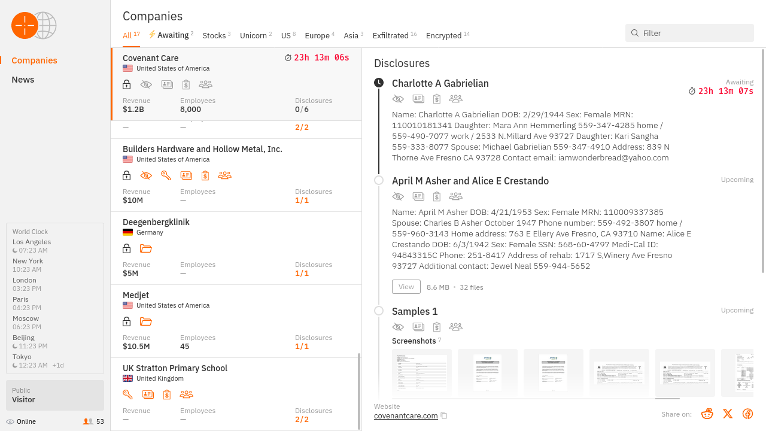Click the financial clipboard icon under Covenant Care
The width and height of the screenshot is (766, 431).
(186, 84)
